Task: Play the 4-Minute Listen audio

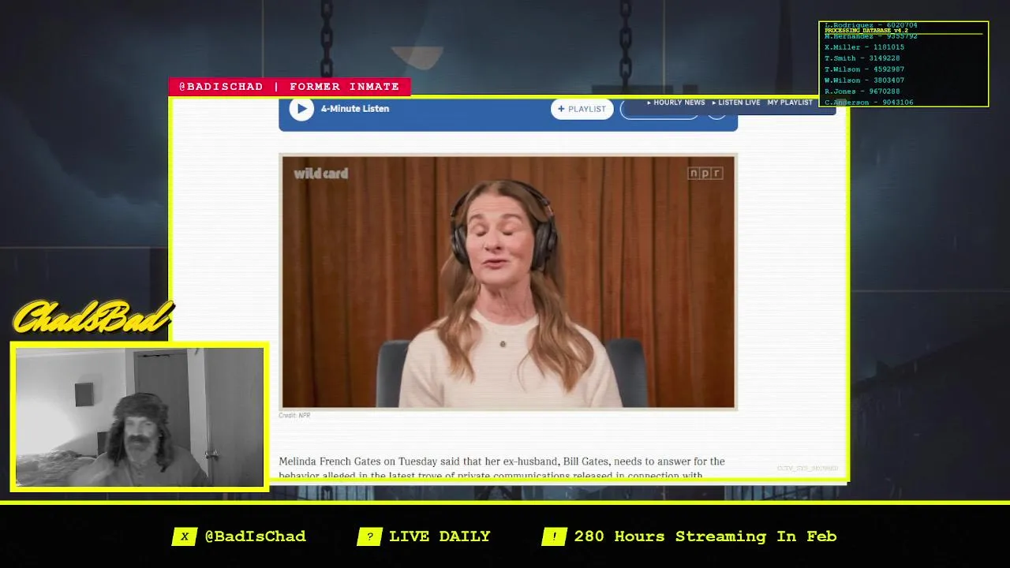Action: click(x=301, y=109)
